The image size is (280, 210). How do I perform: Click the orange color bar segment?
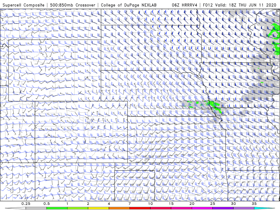[x=119, y=208]
